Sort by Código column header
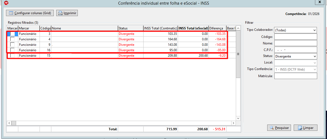 45,28
